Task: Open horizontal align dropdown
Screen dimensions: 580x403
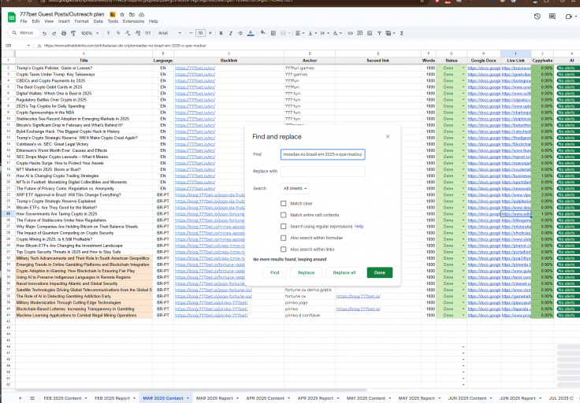Action: click(x=299, y=33)
